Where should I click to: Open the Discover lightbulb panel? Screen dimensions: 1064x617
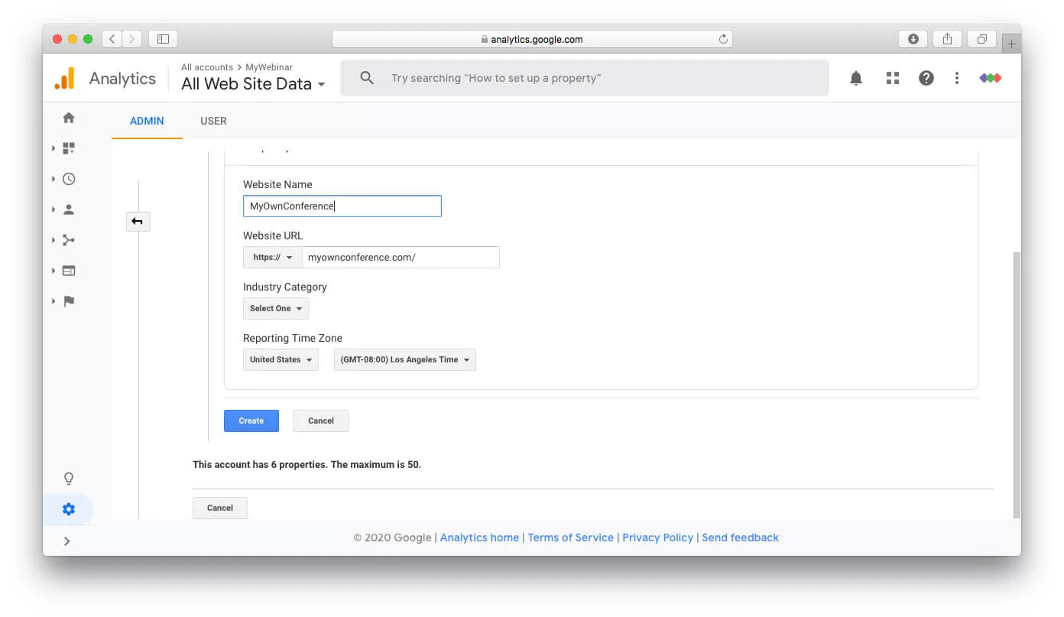68,478
